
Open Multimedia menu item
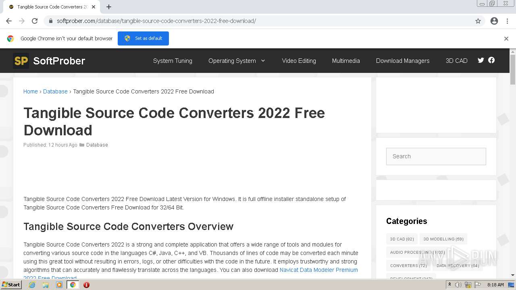[x=346, y=61]
